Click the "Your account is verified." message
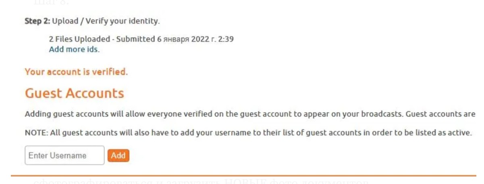This screenshot has height=184, width=484. [76, 72]
